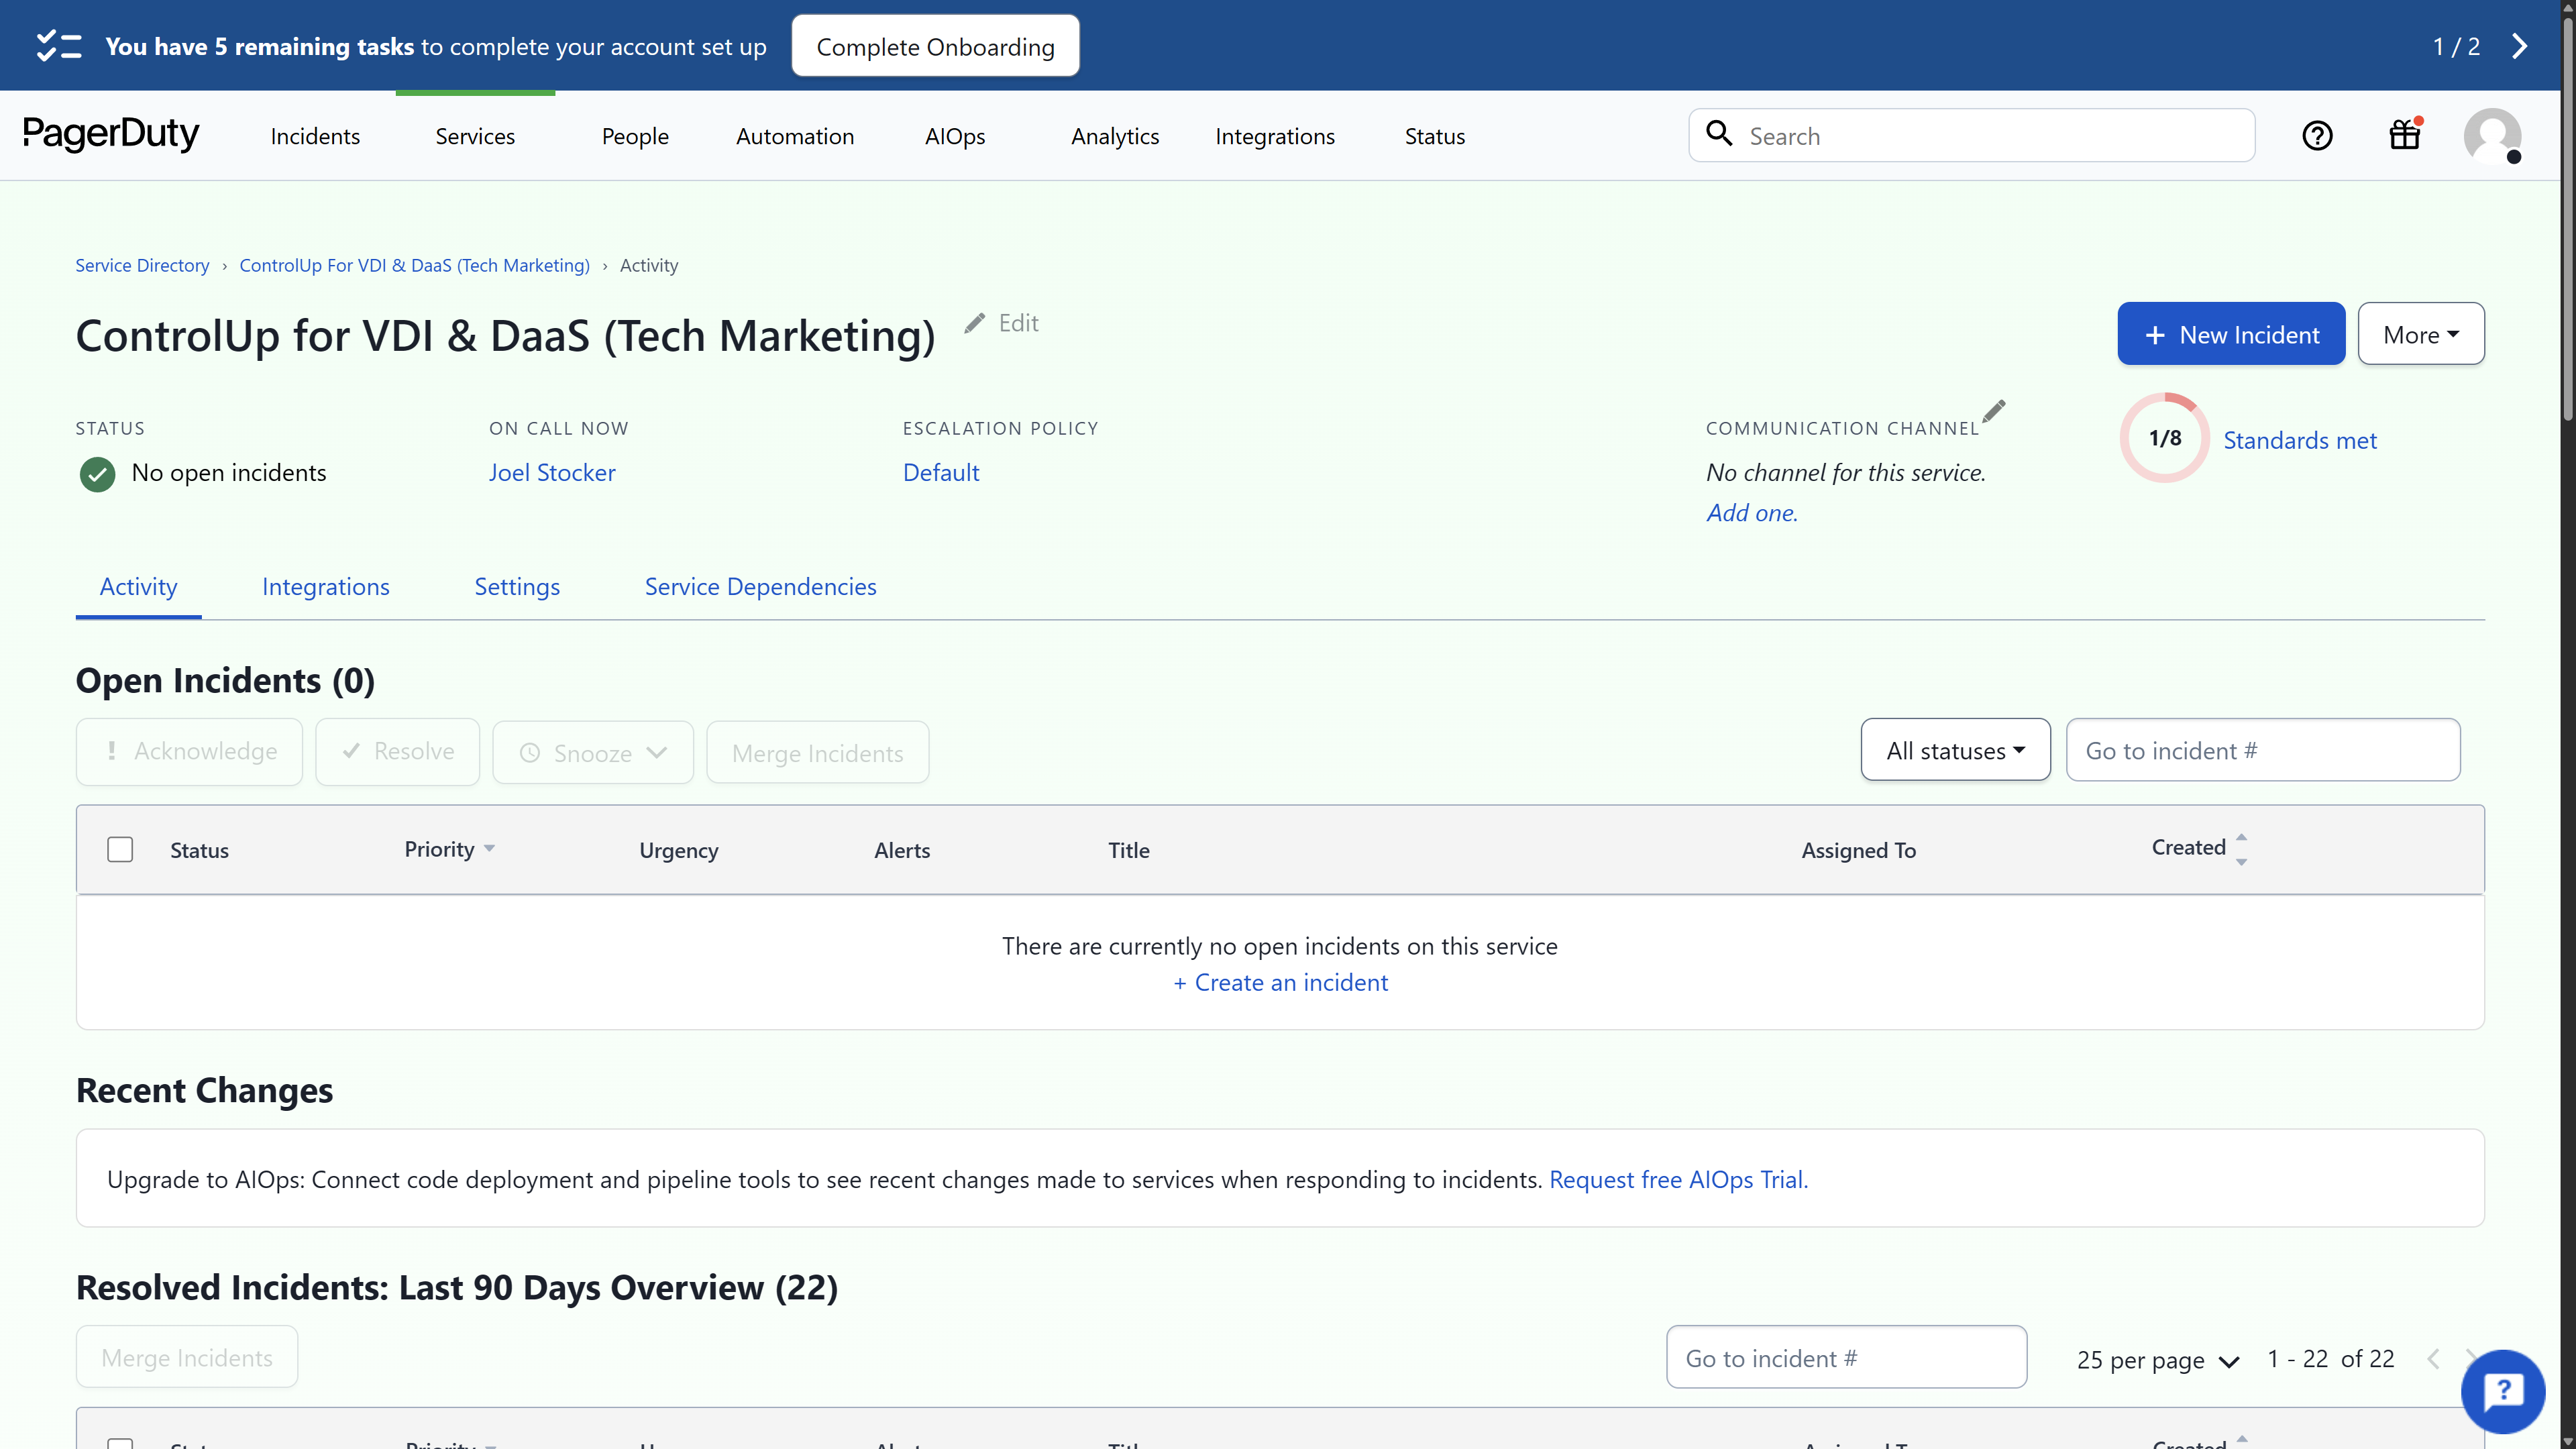Switch to the service Integrations tab
The width and height of the screenshot is (2576, 1449).
tap(326, 586)
